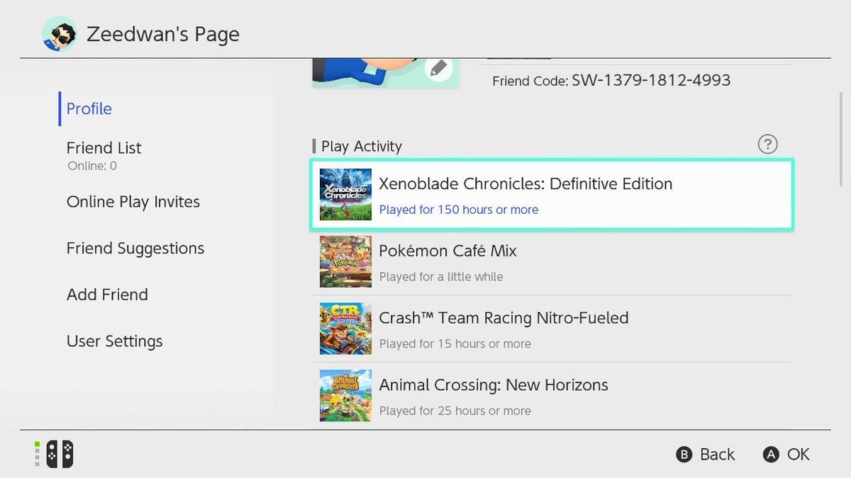Select Crash Team Racing game cover thumbnail
This screenshot has height=478, width=851.
345,329
